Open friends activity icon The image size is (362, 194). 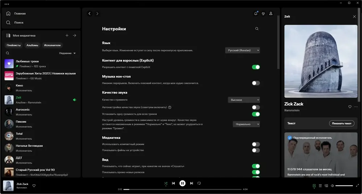click(x=263, y=14)
